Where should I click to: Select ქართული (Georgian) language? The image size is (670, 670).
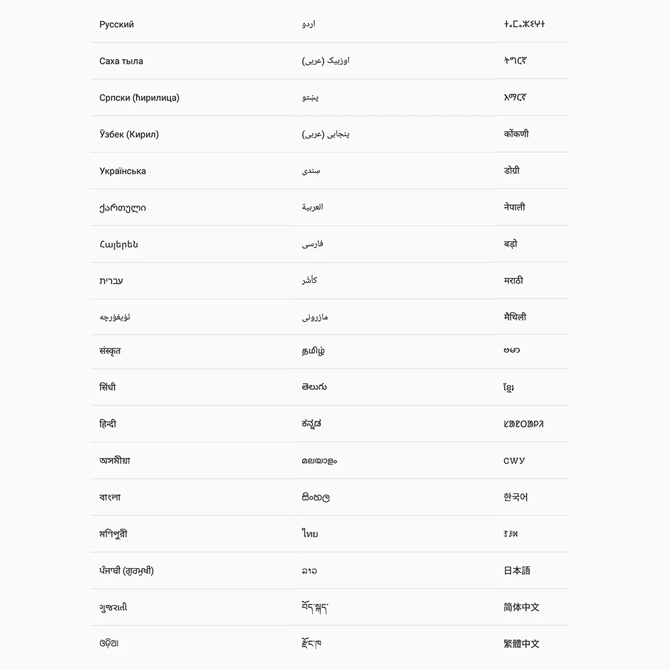[123, 208]
